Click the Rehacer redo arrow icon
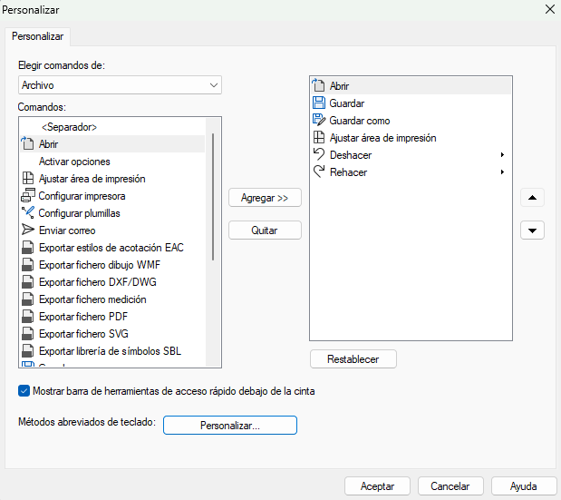This screenshot has height=500, width=561. 319,172
